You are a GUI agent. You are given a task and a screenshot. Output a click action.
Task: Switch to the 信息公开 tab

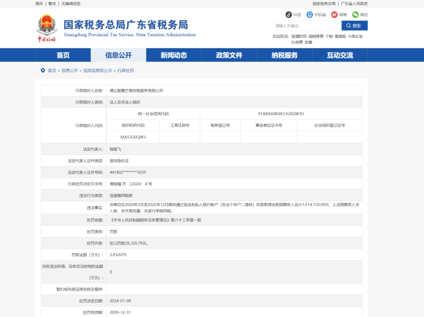tap(119, 55)
